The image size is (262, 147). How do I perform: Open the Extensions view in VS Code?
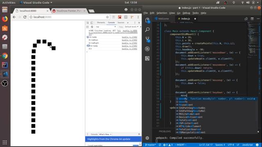click(x=147, y=58)
